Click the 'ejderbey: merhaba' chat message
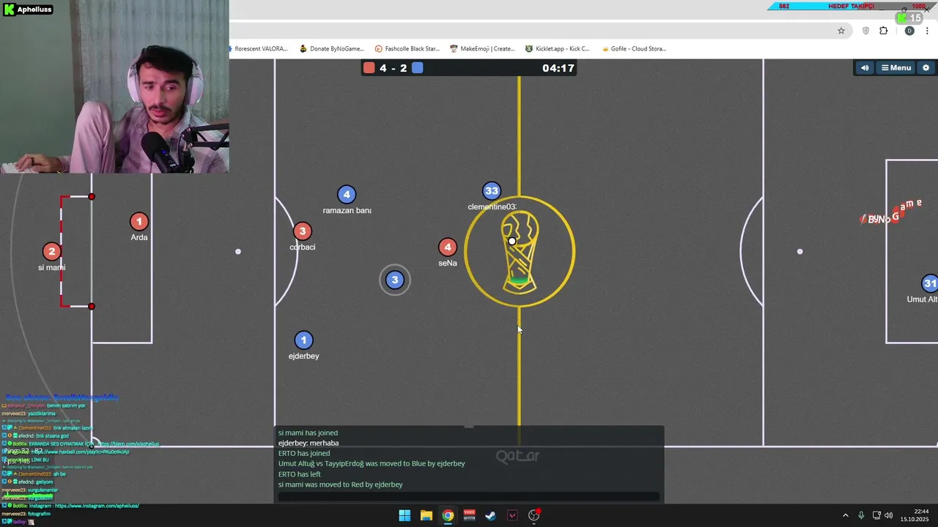This screenshot has height=527, width=938. click(x=309, y=443)
